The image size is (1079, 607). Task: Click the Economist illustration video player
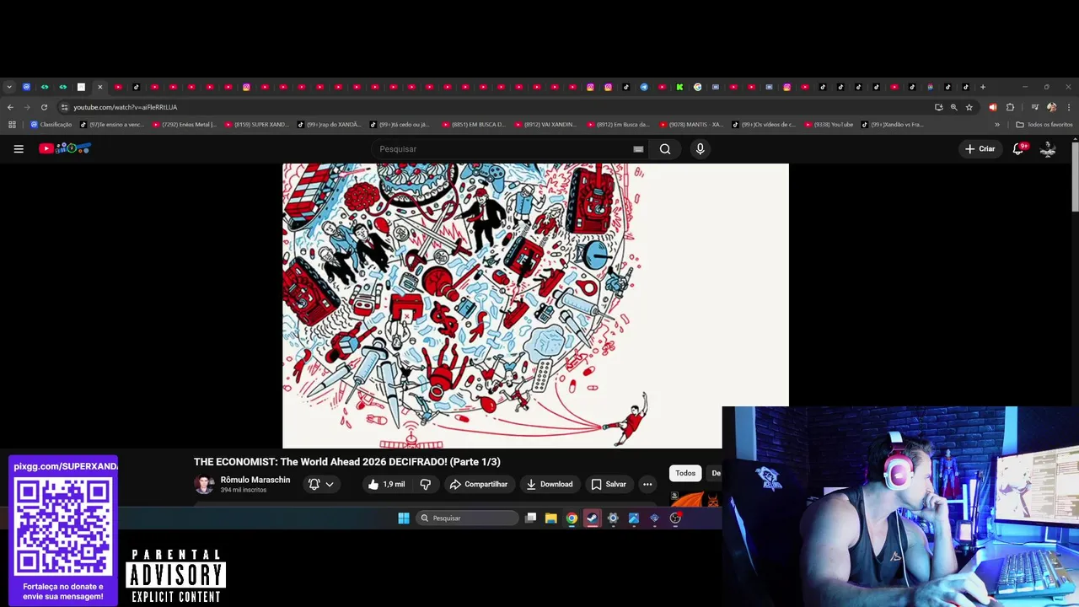535,305
